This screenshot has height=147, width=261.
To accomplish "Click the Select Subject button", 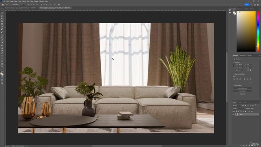I will tap(242, 91).
